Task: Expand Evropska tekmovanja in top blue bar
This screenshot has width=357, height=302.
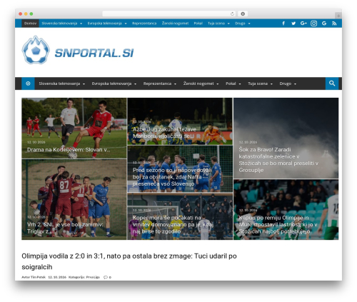Action: 107,24
